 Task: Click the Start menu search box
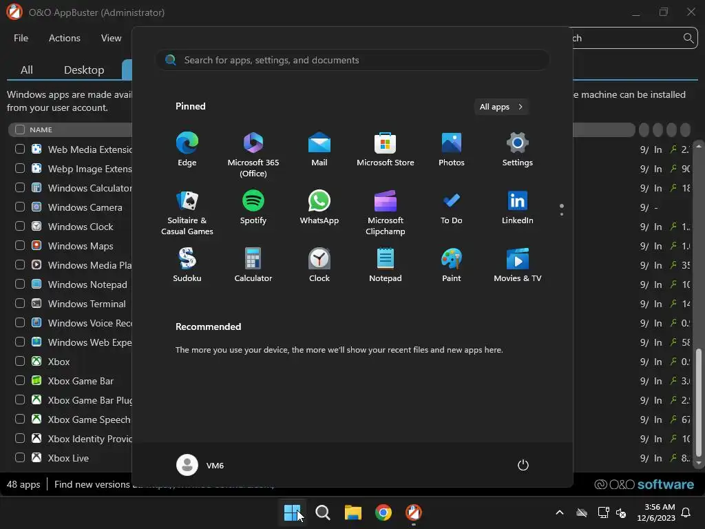click(x=352, y=60)
